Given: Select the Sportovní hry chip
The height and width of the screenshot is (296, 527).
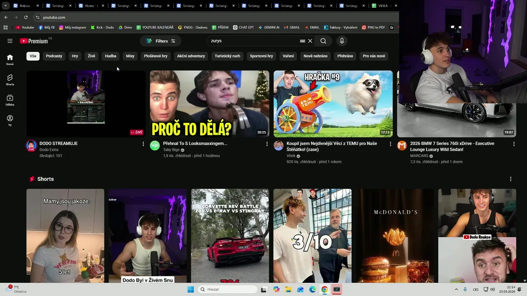Looking at the screenshot, I should pyautogui.click(x=261, y=56).
